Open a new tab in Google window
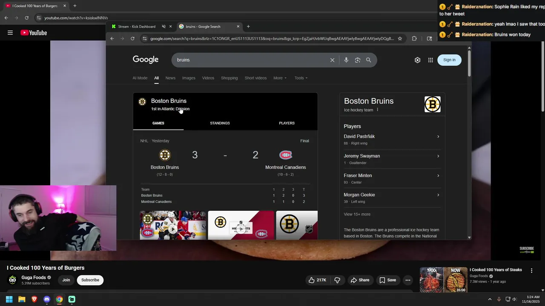 [248, 26]
